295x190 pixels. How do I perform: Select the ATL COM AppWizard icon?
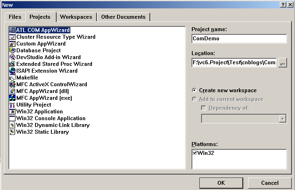12,30
